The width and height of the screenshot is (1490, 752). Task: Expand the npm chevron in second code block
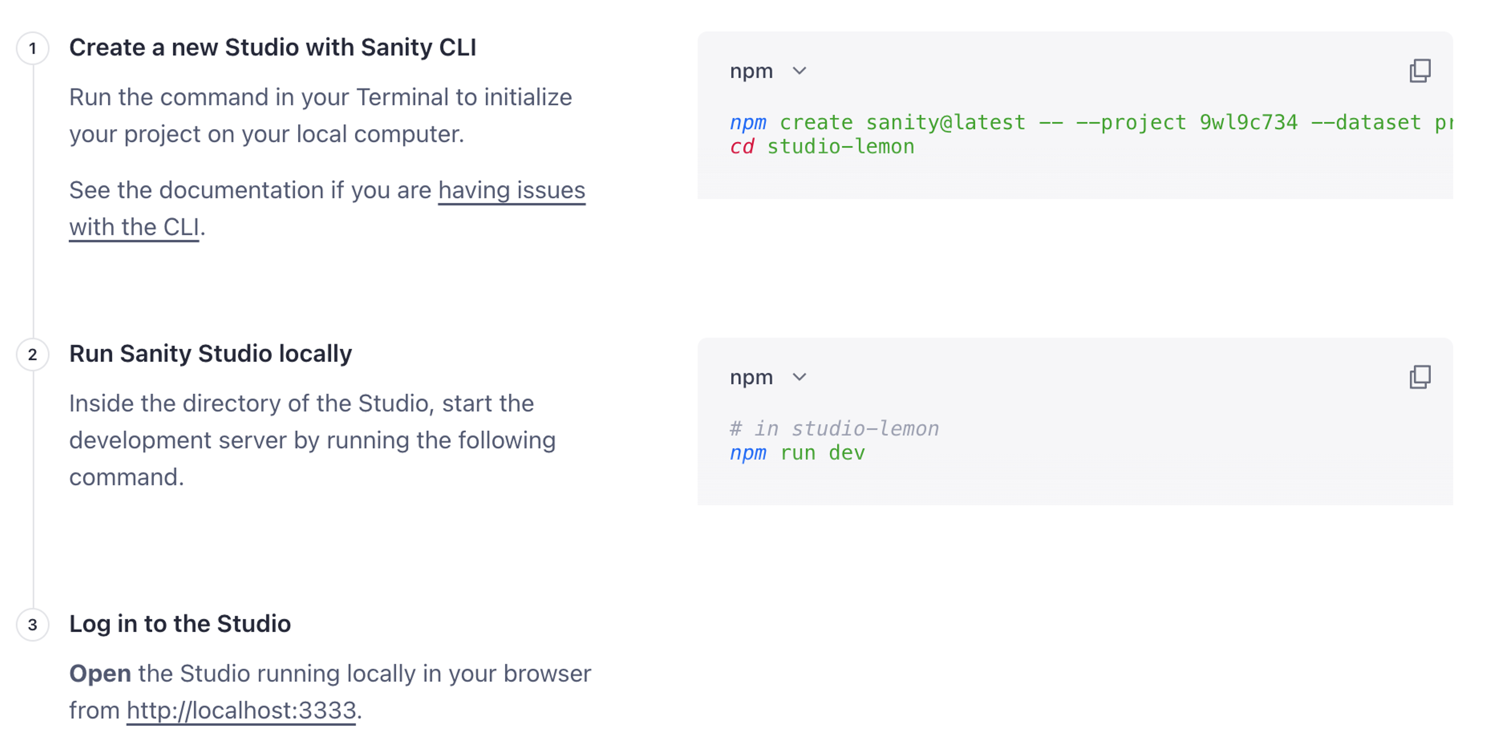tap(799, 377)
